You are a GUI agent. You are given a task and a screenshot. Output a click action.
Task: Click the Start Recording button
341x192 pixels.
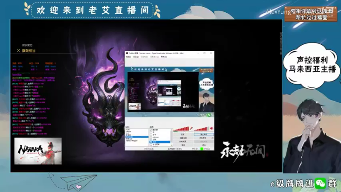(203, 138)
